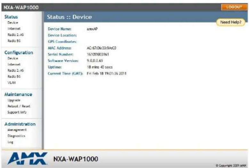Click software version value 9.0.0.0.69

(x=95, y=61)
